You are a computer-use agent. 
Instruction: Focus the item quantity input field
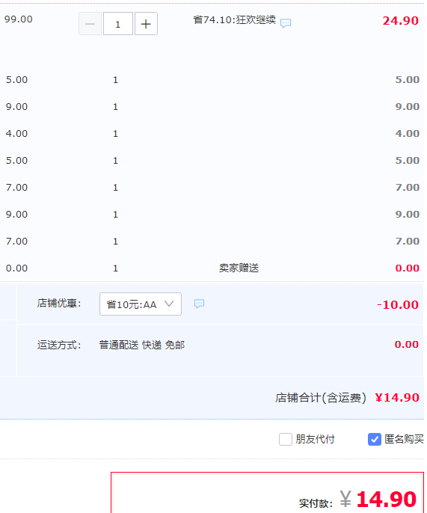(118, 24)
